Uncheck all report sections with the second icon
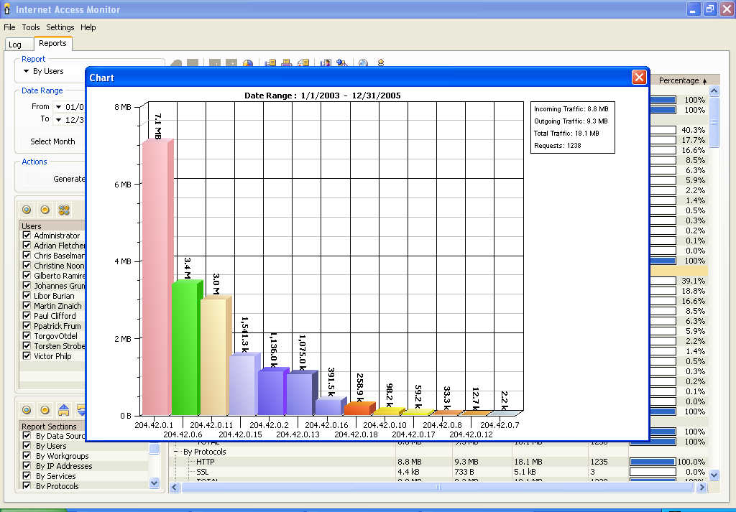Viewport: 736px width, 512px height. (45, 410)
